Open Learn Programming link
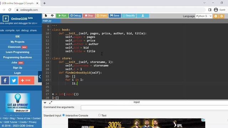 [x=17, y=52]
